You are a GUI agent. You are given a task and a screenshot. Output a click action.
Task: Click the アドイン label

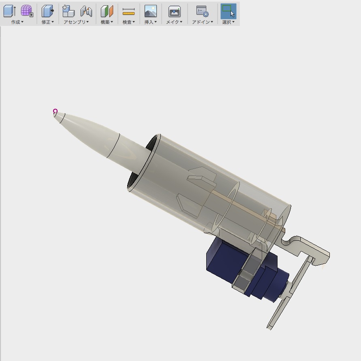point(202,22)
